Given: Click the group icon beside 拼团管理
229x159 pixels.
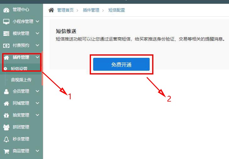Looking at the screenshot, I should tap(6, 127).
